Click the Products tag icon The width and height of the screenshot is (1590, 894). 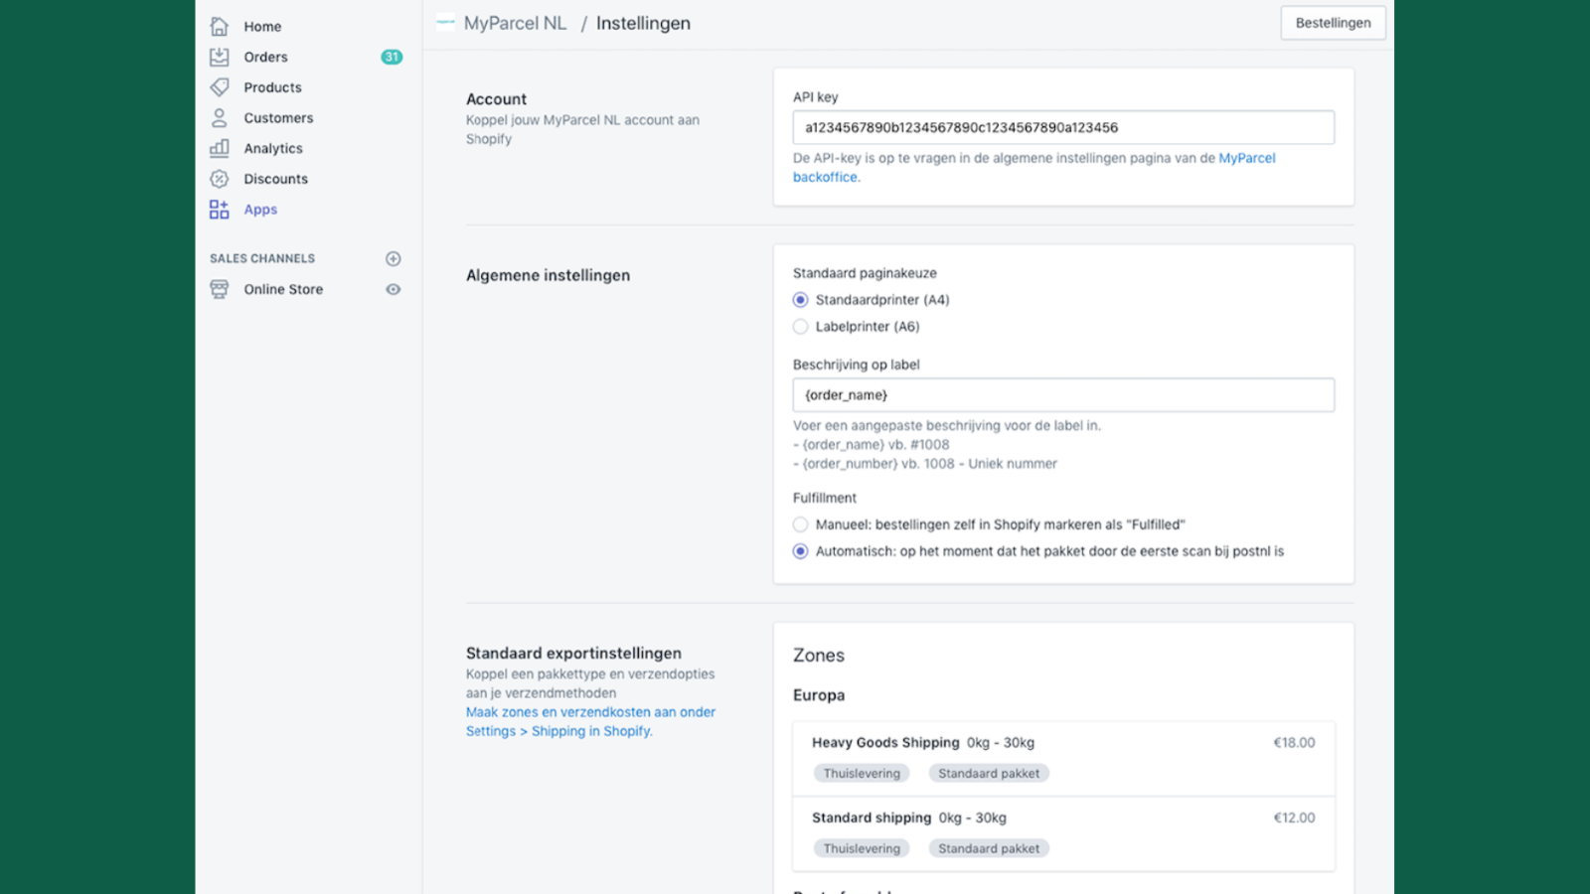click(x=220, y=87)
